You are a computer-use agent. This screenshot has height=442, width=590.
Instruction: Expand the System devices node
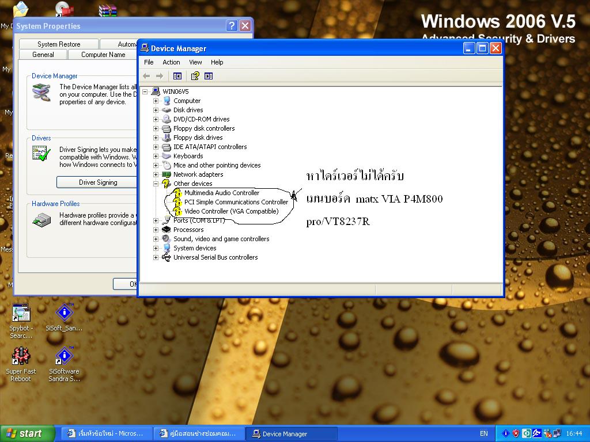pyautogui.click(x=156, y=248)
